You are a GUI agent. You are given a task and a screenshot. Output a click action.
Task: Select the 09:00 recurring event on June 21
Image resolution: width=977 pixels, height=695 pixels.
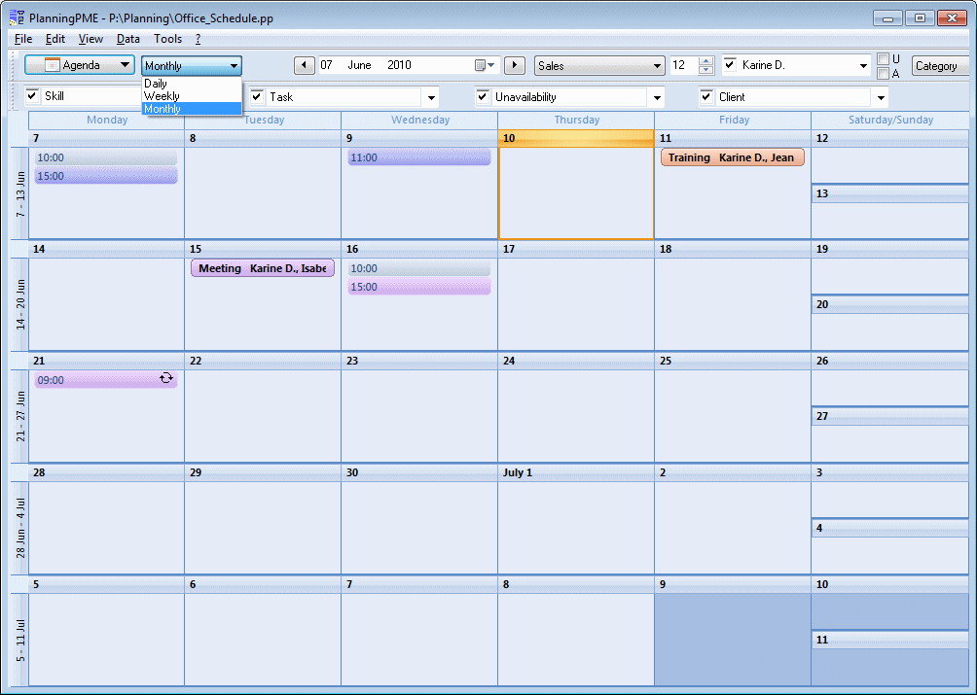(x=106, y=379)
